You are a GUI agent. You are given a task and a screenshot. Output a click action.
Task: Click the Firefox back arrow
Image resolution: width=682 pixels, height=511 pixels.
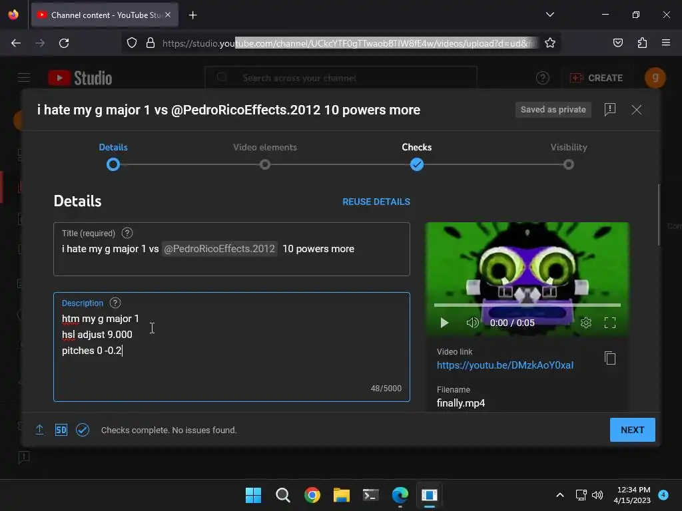point(16,43)
